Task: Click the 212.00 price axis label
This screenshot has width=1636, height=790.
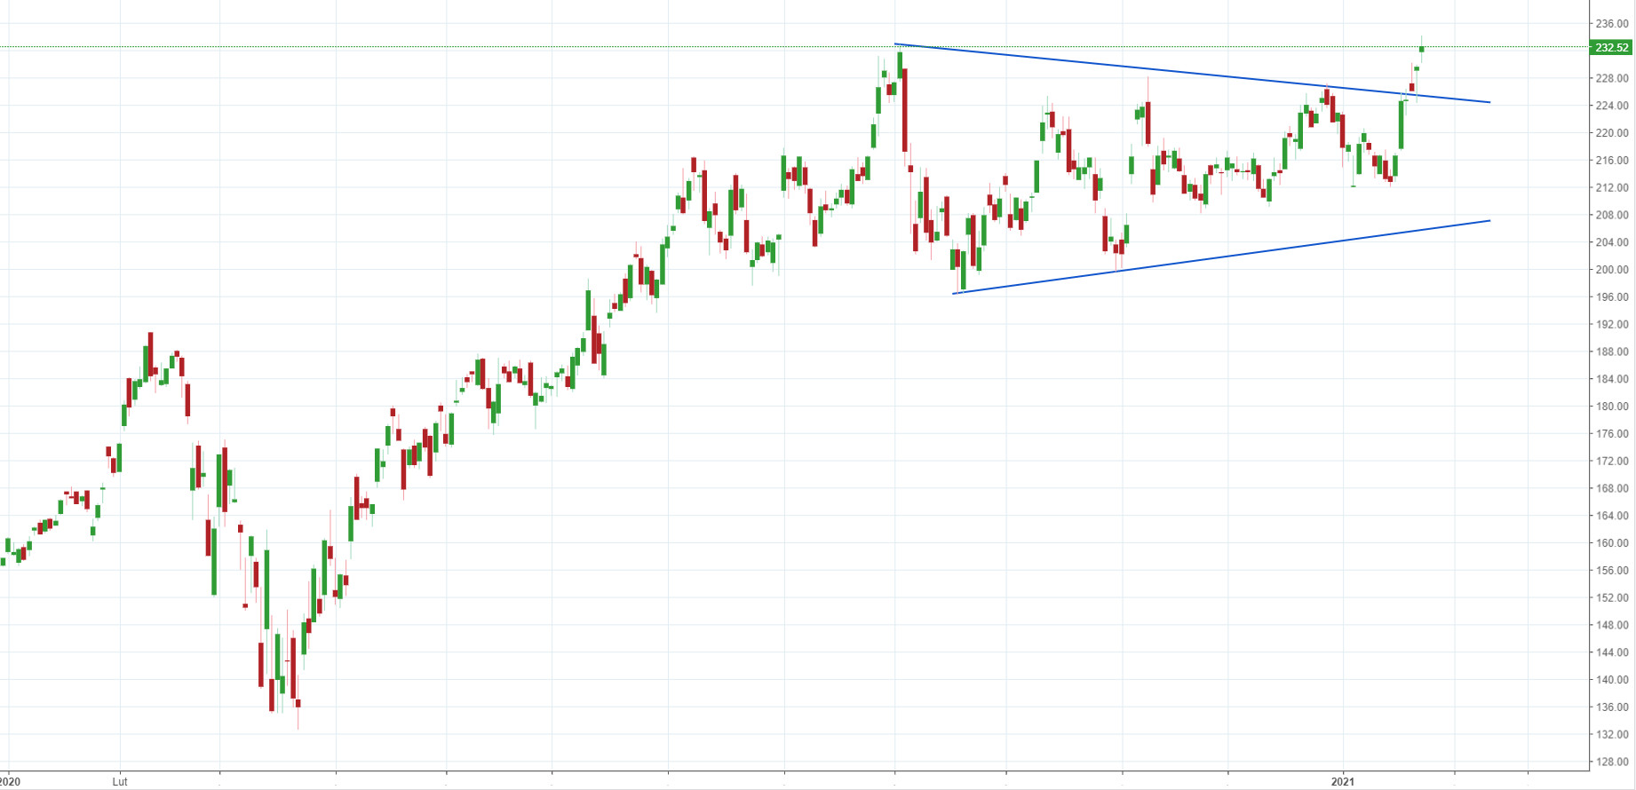Action: click(1612, 188)
